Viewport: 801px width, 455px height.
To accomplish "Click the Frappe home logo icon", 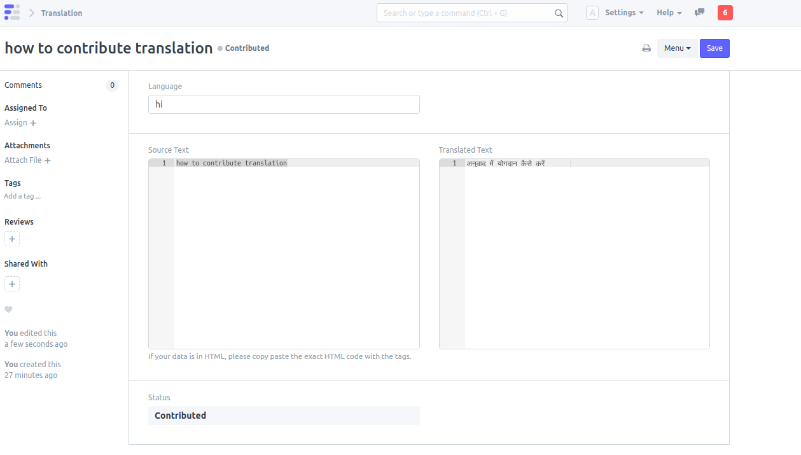I will click(12, 12).
